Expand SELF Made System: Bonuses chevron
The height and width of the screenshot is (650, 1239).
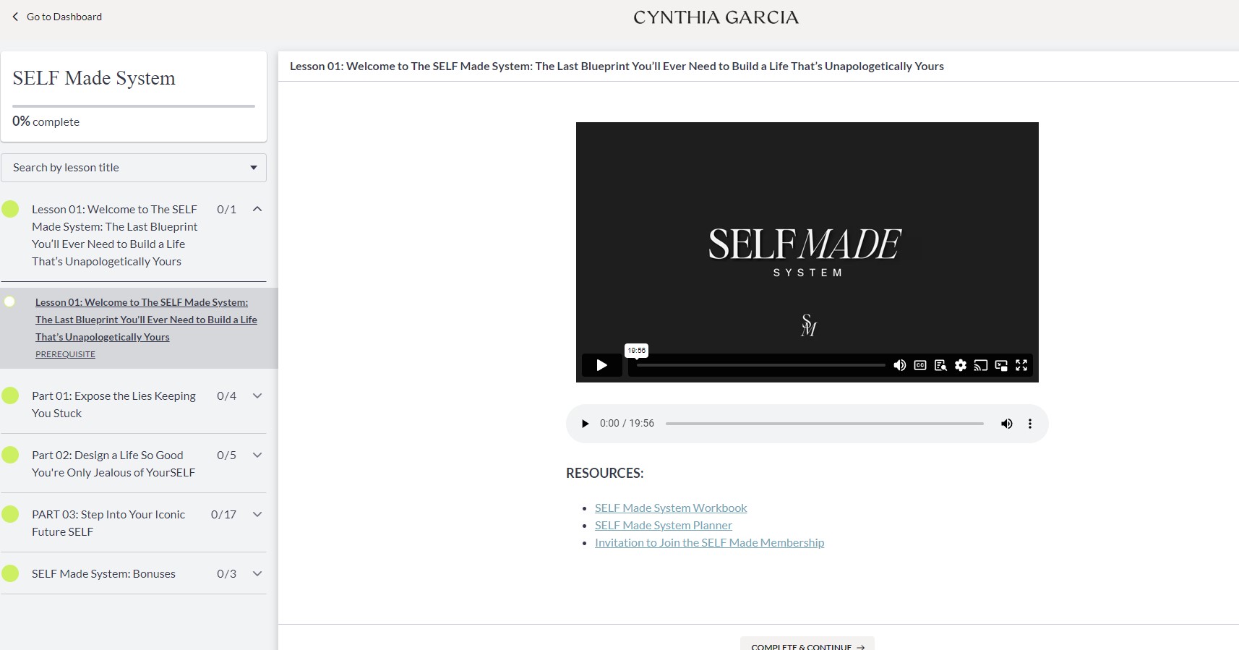point(257,573)
